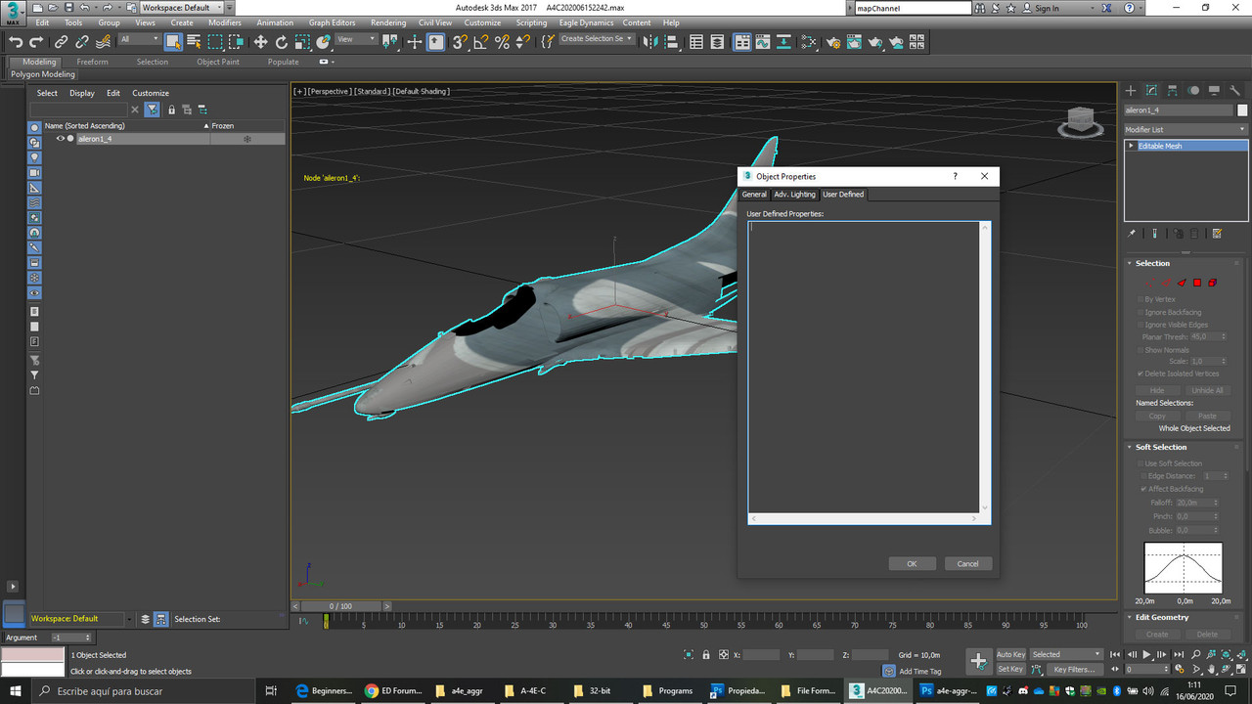Switch to the General tab
Screen dimensions: 1252x704
(x=754, y=195)
